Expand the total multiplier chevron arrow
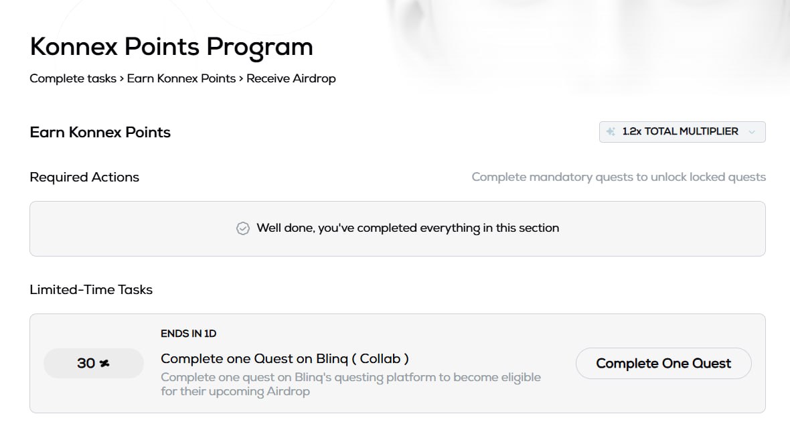The height and width of the screenshot is (424, 790). [752, 132]
